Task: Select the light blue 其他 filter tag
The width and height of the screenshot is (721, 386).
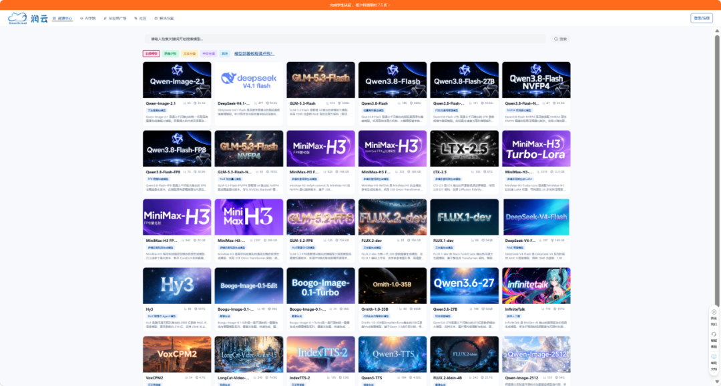Action: 225,54
